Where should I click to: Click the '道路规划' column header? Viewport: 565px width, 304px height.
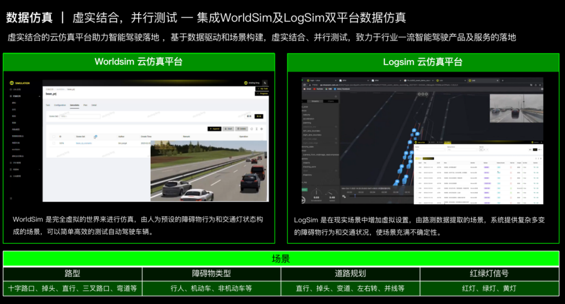click(x=350, y=273)
